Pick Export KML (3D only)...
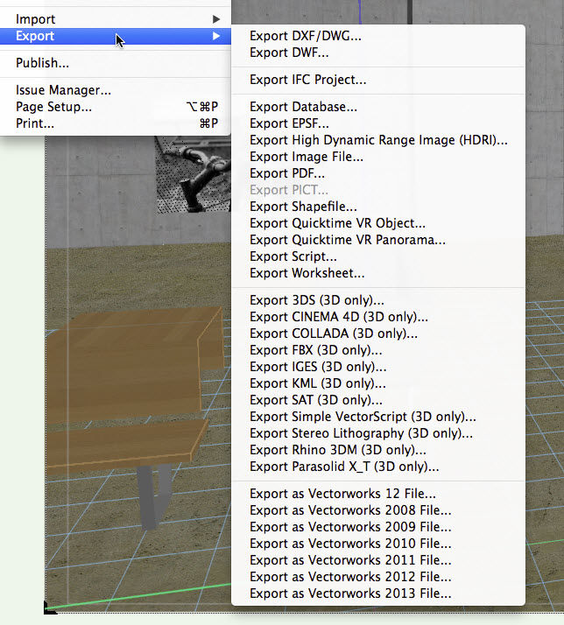This screenshot has height=625, width=564. pyautogui.click(x=378, y=383)
